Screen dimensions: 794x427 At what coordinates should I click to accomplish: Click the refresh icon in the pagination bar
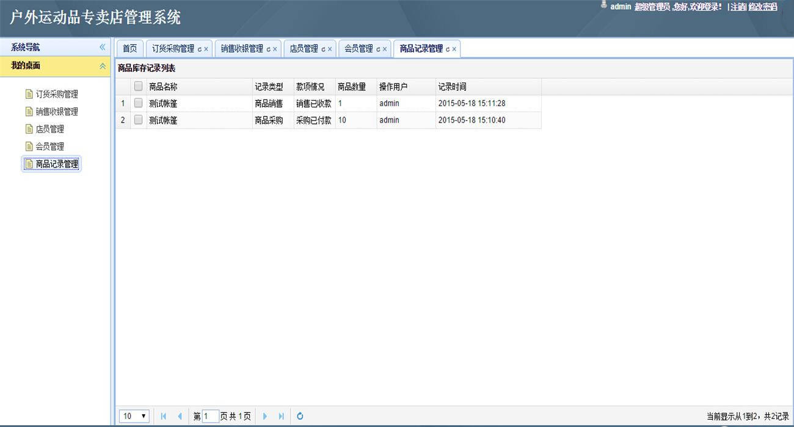pyautogui.click(x=300, y=416)
